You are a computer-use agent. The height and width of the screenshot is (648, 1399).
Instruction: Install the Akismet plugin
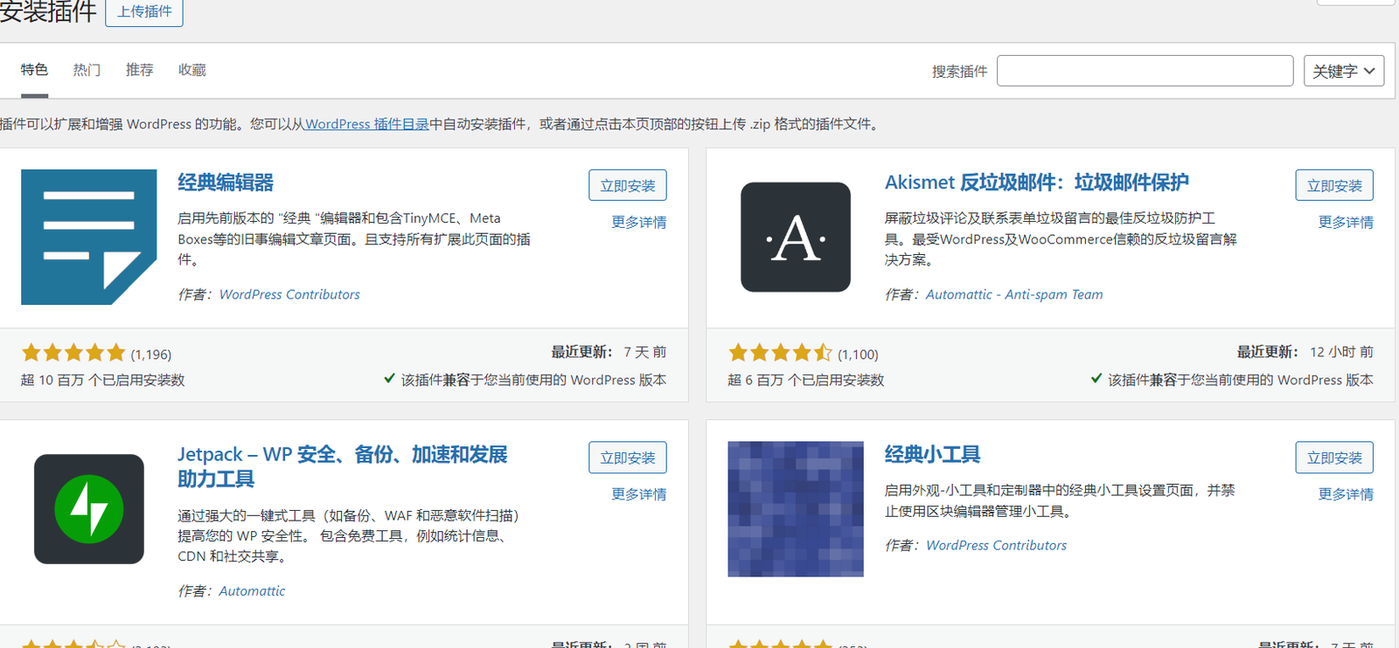1334,185
